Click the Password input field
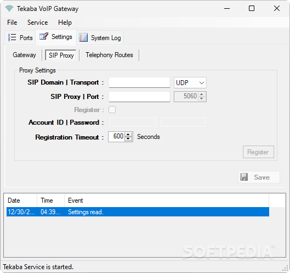 [183, 122]
